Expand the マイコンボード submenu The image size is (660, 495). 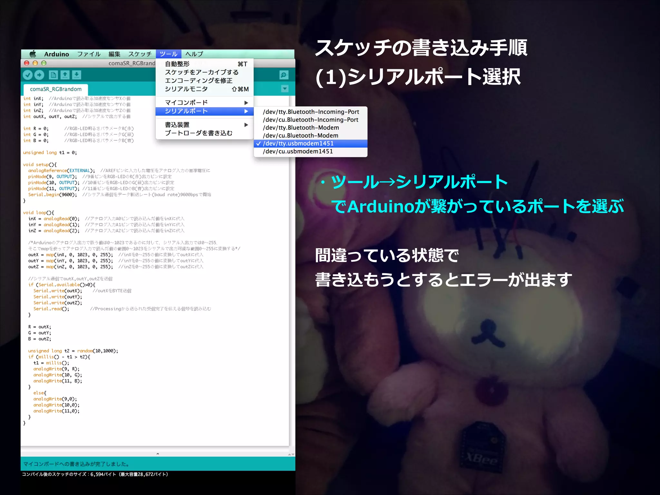tap(205, 102)
